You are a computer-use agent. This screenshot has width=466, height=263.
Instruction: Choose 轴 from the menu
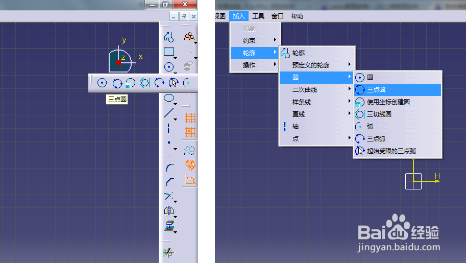click(317, 127)
